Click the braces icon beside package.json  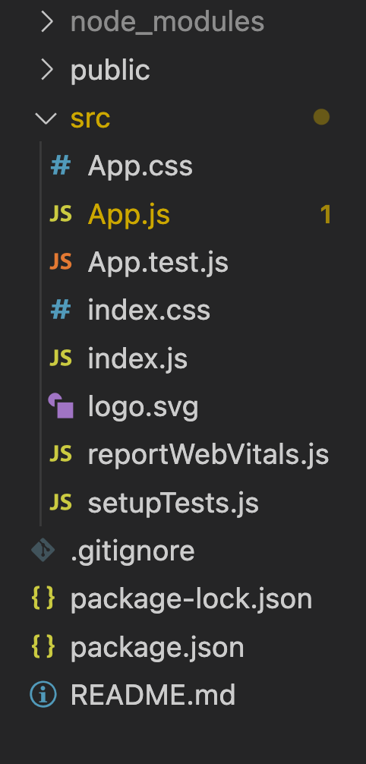43,647
